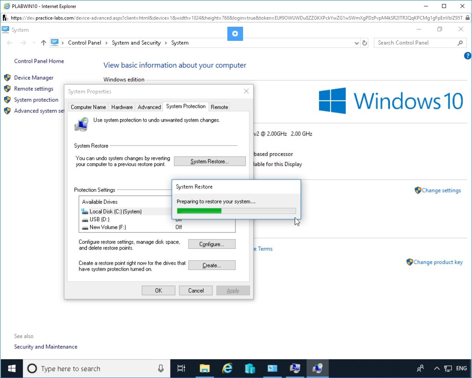Open Security and Maintenance link

coord(46,347)
